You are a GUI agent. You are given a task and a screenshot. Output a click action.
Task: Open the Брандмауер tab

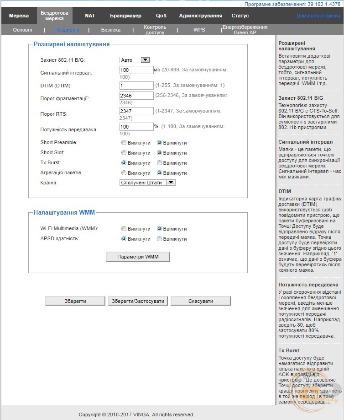[125, 16]
